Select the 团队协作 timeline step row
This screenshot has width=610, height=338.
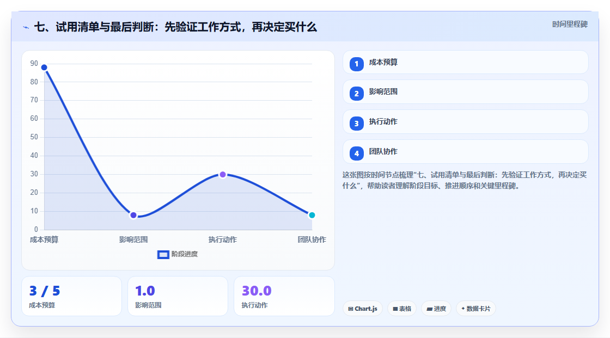click(465, 152)
